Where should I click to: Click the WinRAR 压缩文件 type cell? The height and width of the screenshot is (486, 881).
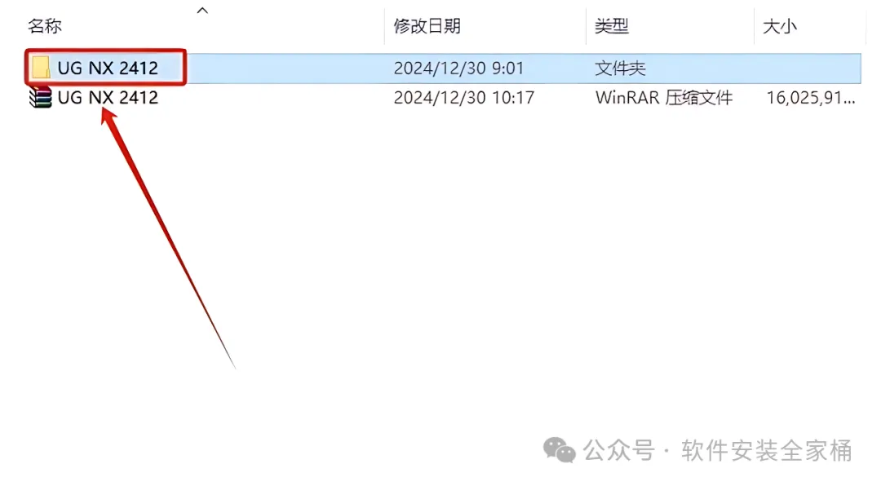coord(664,98)
